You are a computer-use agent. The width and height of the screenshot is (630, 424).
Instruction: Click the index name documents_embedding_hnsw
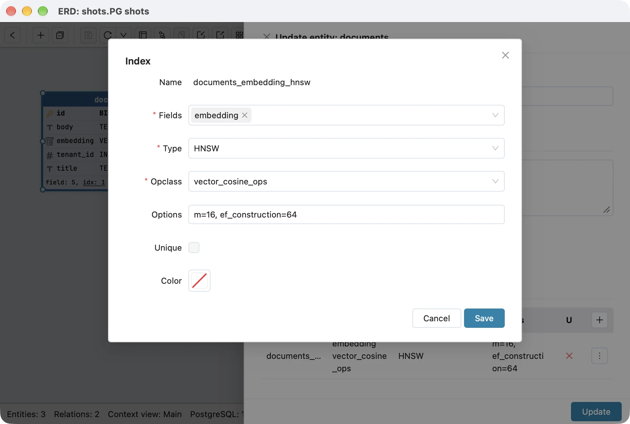[x=252, y=82]
